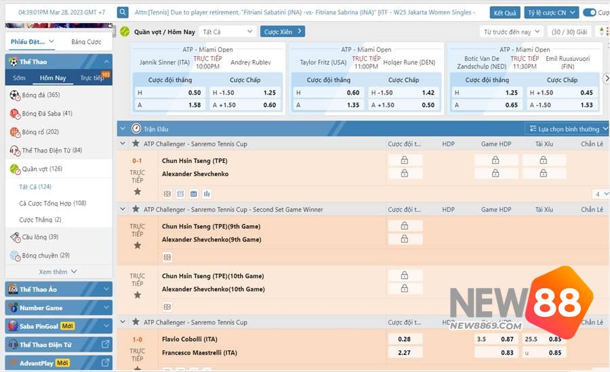Toggle the switch next to Tỷ lệ cược CN
This screenshot has width=610, height=372.
click(590, 12)
